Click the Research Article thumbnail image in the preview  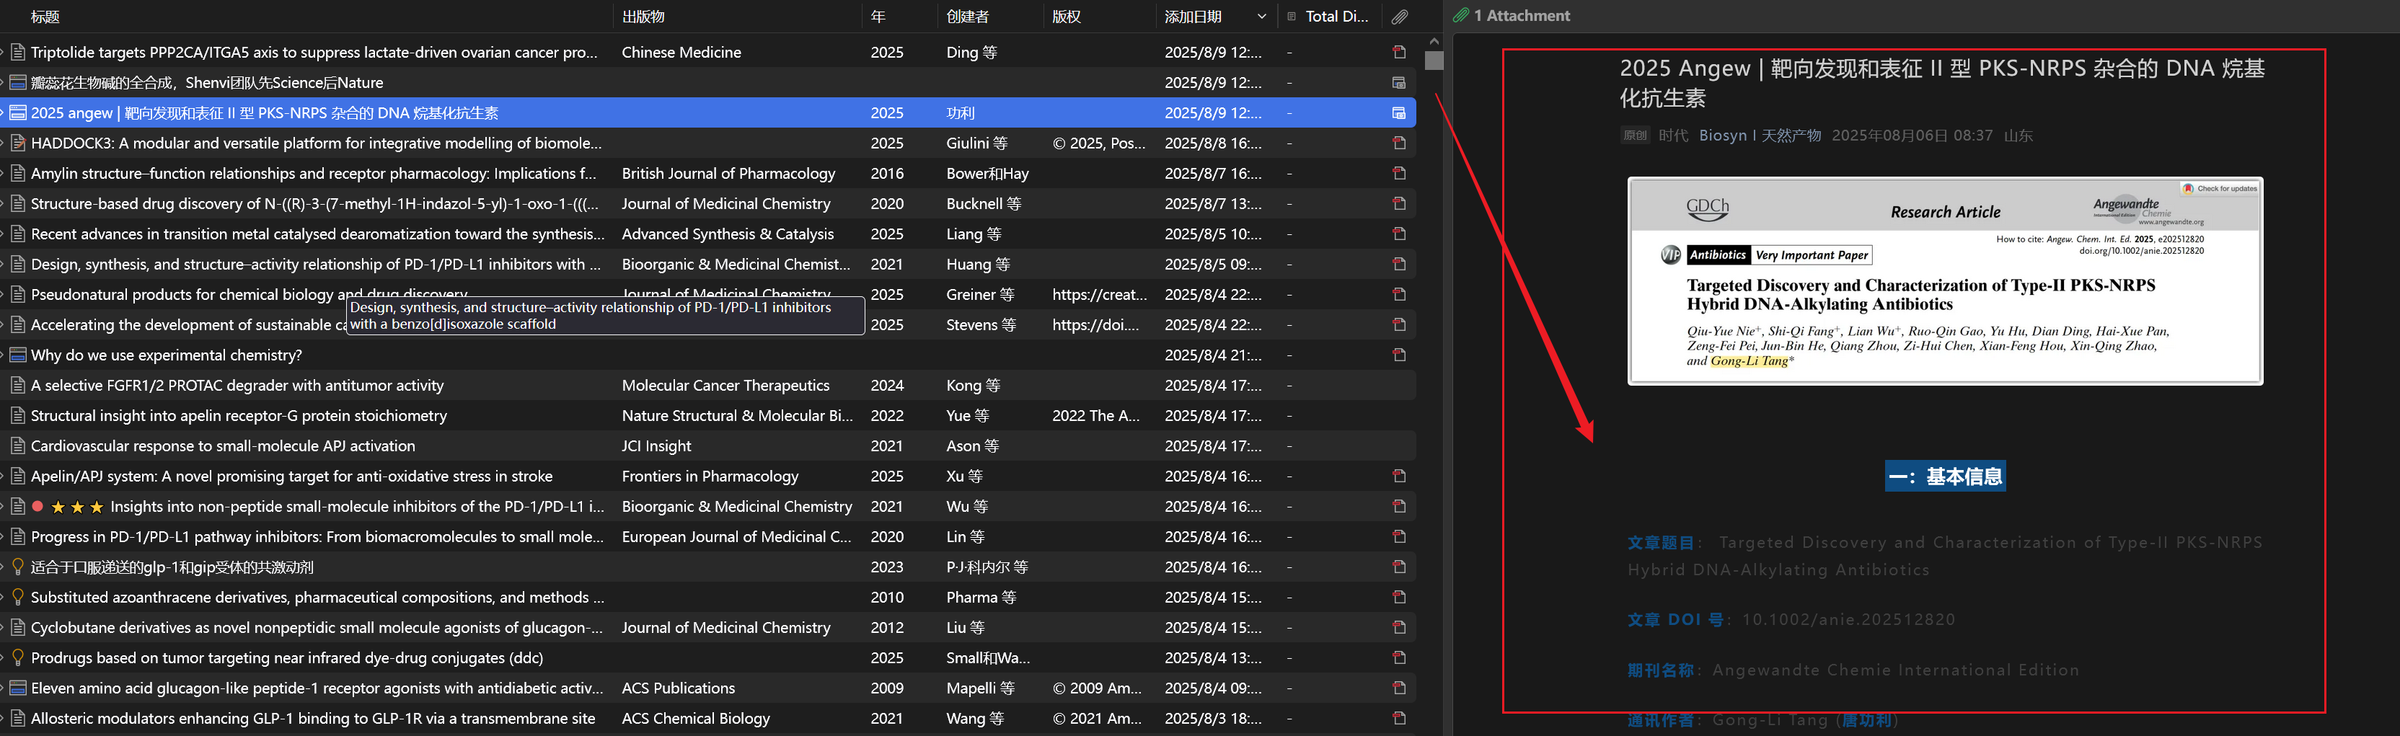point(1944,280)
